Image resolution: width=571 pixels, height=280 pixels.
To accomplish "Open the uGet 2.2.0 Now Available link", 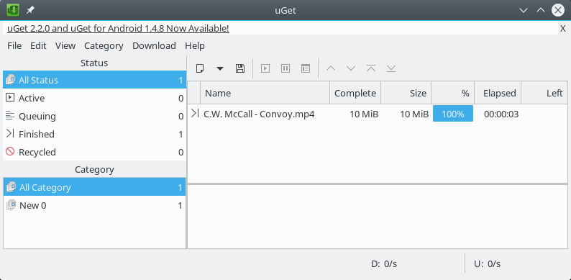I will (x=118, y=29).
